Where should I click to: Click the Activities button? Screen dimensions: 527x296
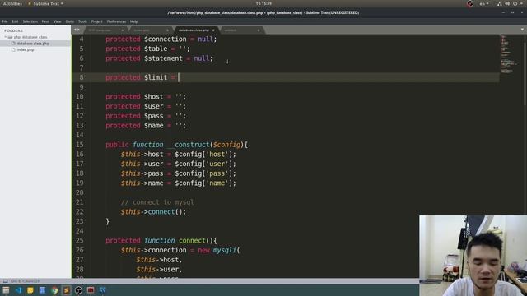(12, 3)
